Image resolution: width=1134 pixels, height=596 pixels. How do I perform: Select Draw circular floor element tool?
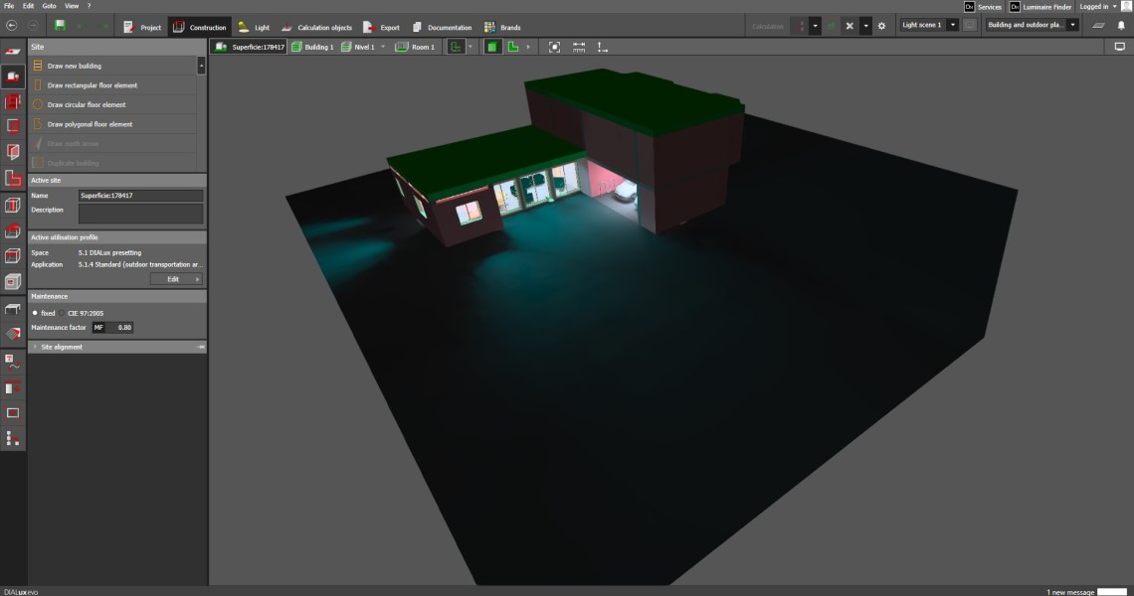[x=87, y=104]
